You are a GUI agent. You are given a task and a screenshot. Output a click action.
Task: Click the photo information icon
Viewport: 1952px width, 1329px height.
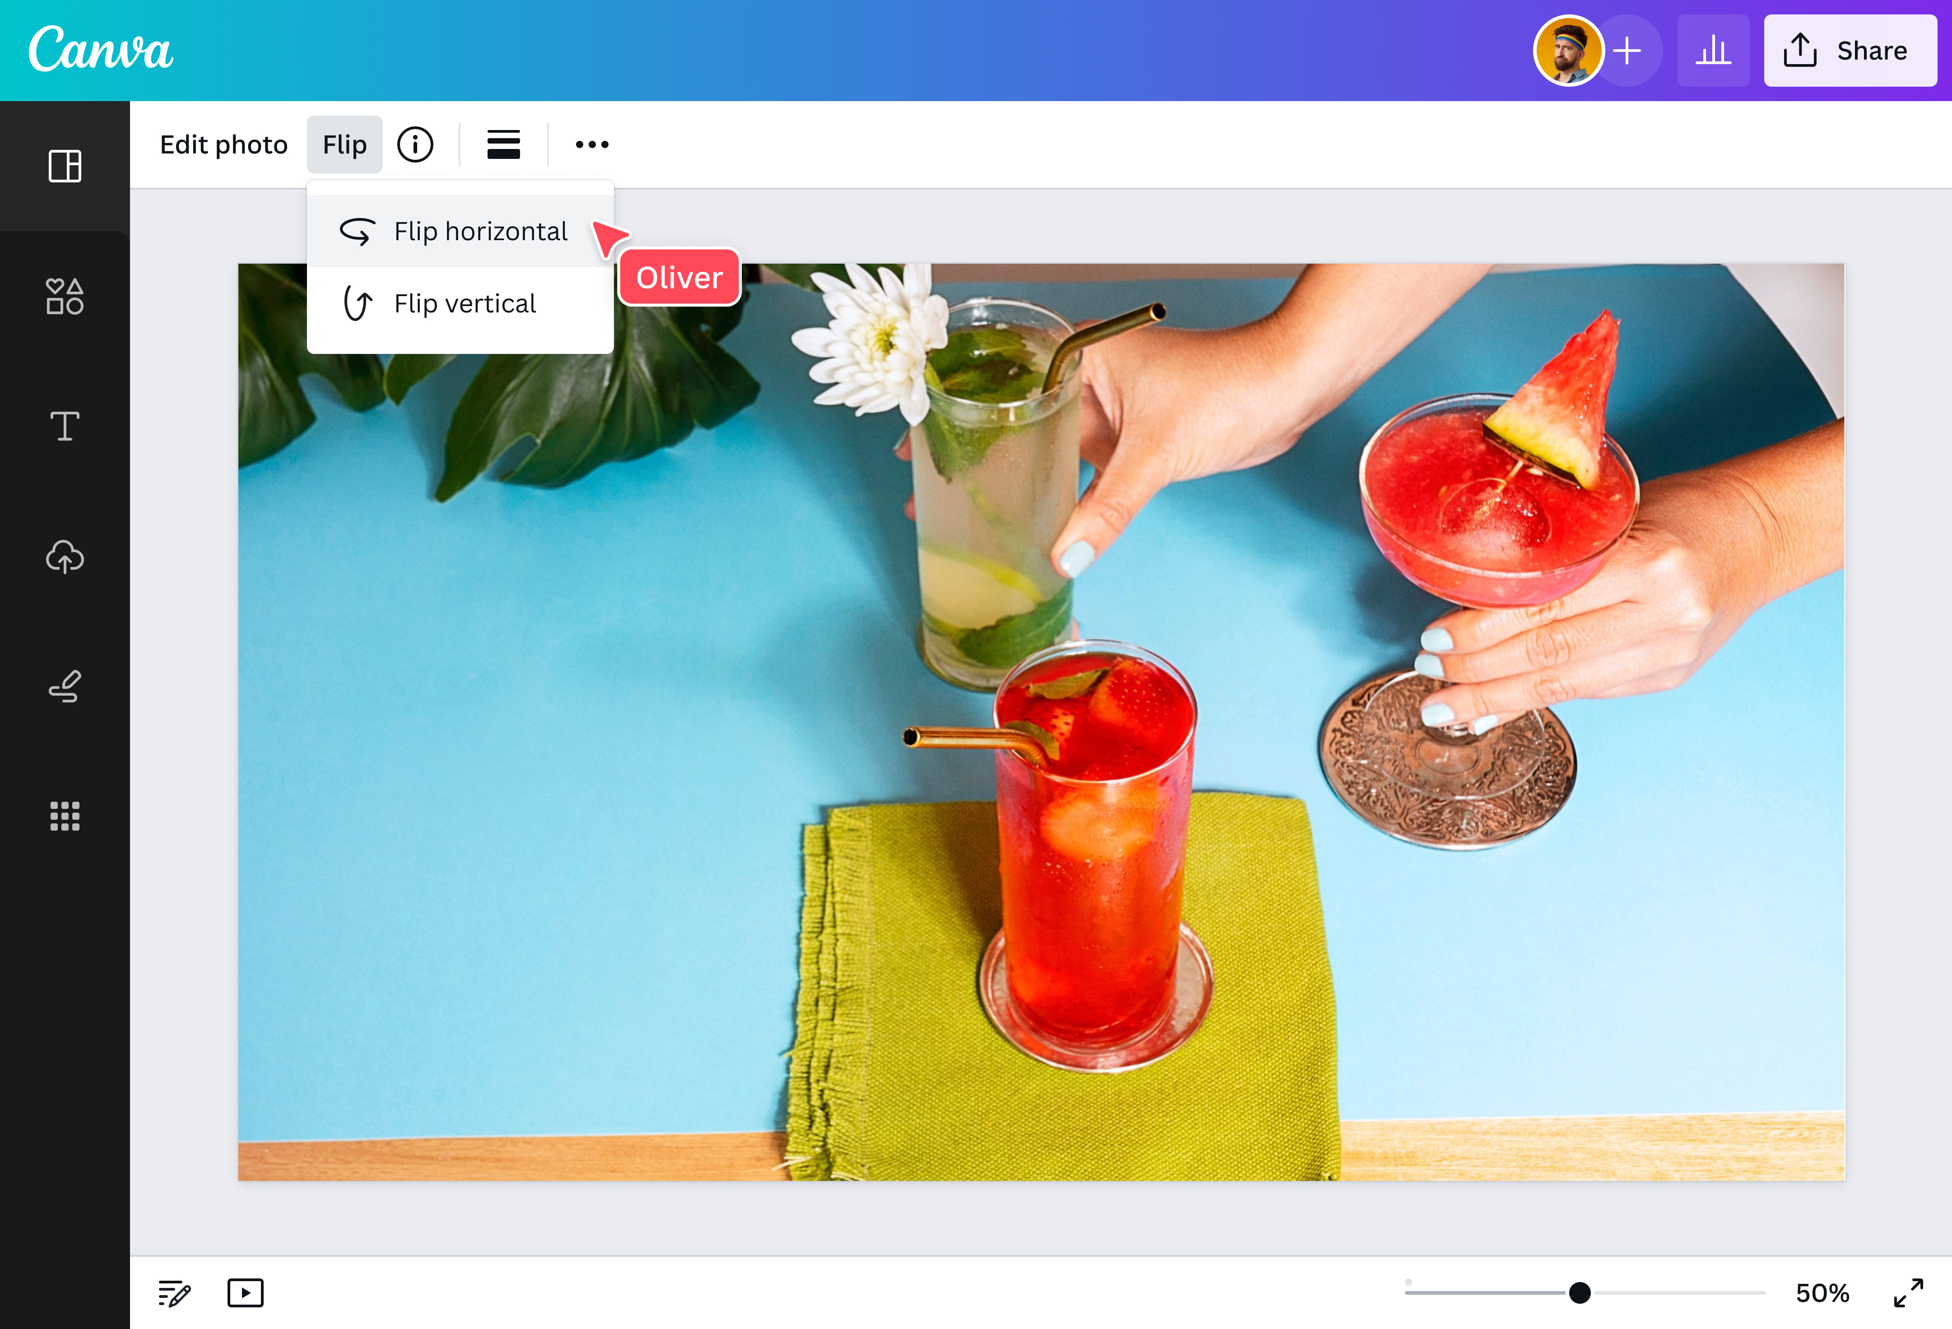pyautogui.click(x=416, y=144)
